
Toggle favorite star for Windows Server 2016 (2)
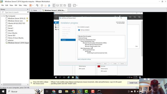(x=27, y=18)
